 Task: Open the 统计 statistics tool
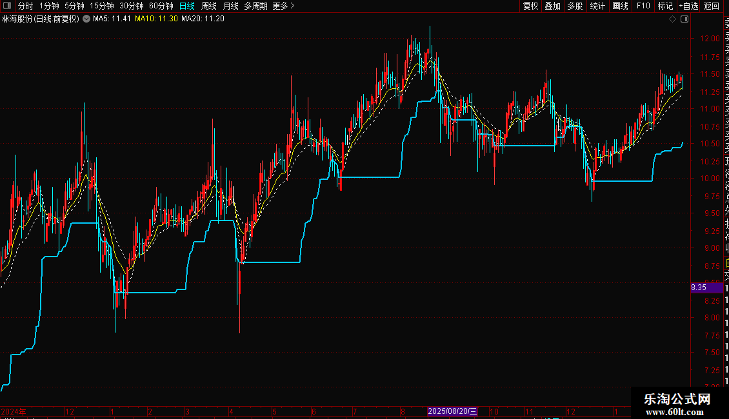597,6
